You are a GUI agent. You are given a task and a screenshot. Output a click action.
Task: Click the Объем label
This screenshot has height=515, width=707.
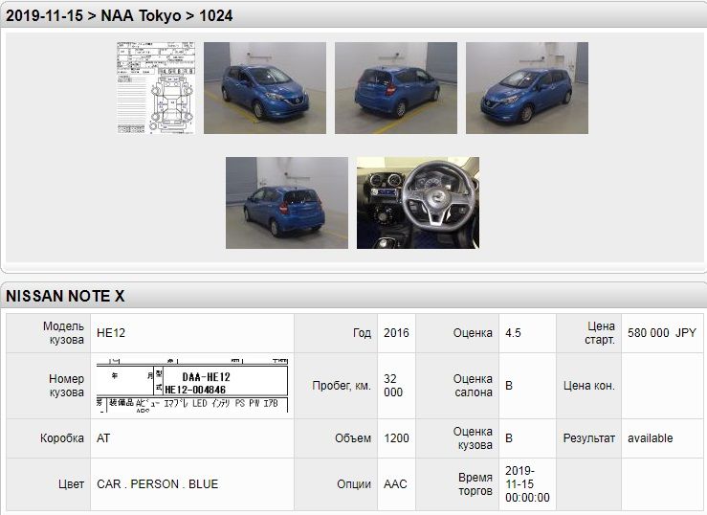[x=353, y=437]
